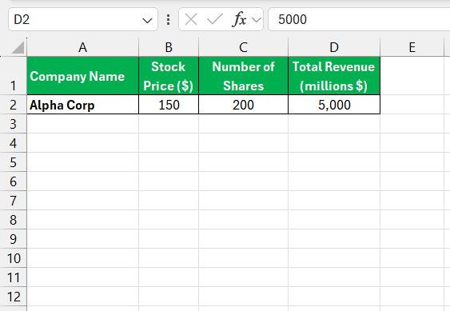The image size is (450, 311).
Task: Select row 1 header
Action: (14, 76)
